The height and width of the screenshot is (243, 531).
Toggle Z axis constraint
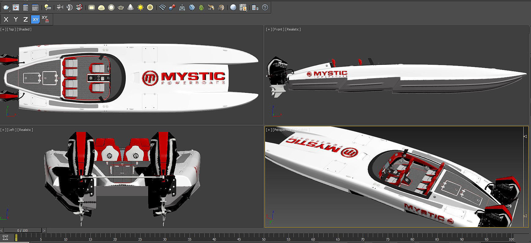(26, 20)
